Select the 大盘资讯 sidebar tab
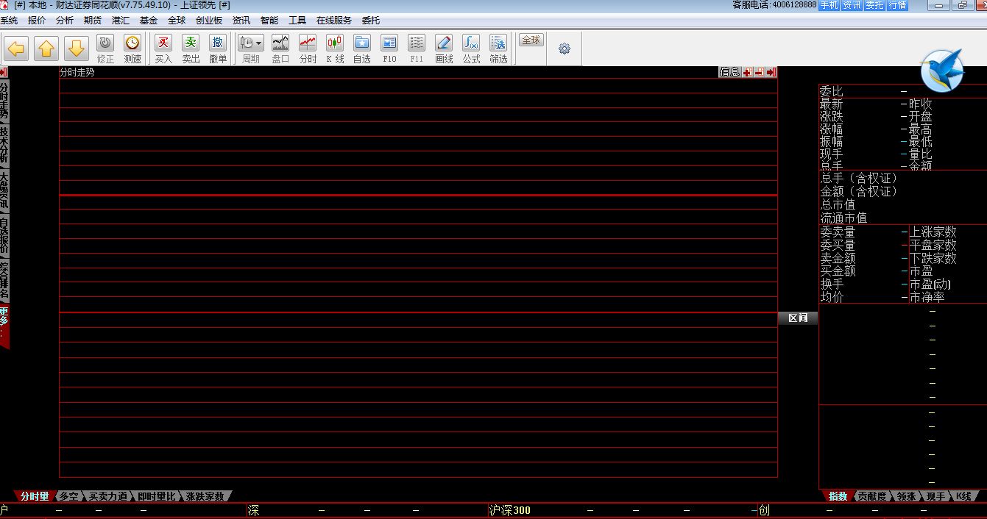987x519 pixels. click(x=4, y=192)
